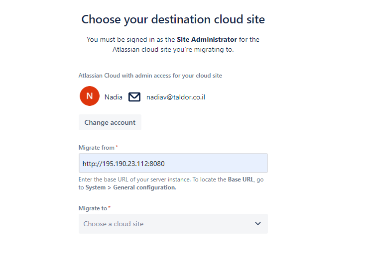Click the envelope mail icon
365x264 pixels.
click(134, 97)
